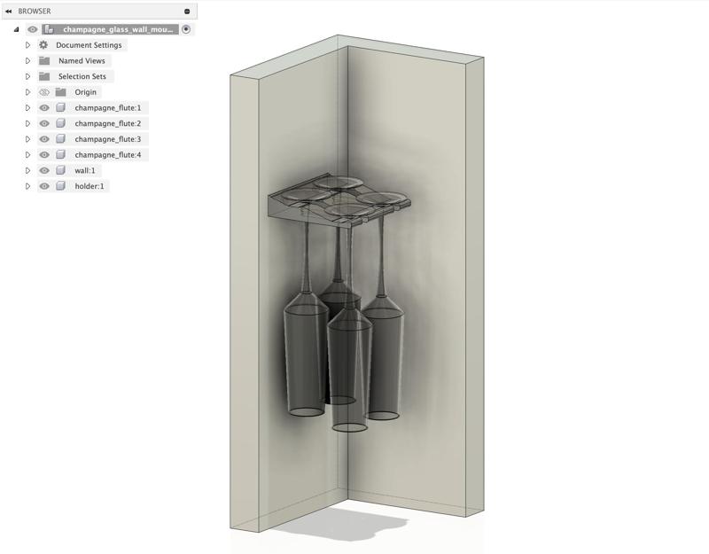
Task: Click the Document Settings gear icon
Action: [x=43, y=45]
